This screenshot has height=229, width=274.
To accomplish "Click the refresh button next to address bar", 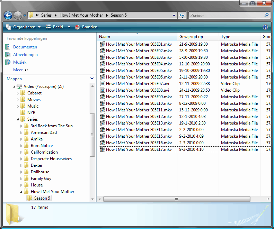I will 182,15.
